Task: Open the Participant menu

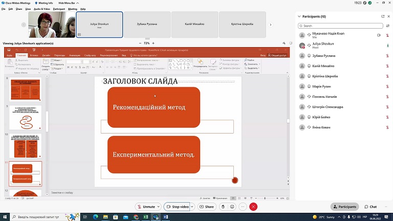Action: point(59,9)
